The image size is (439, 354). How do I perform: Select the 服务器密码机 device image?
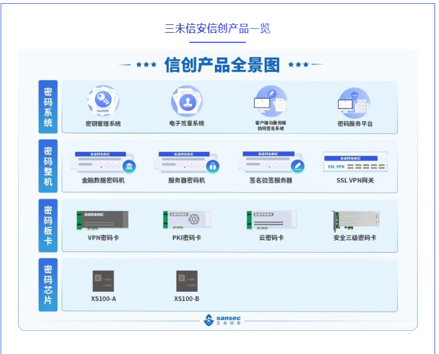187,162
